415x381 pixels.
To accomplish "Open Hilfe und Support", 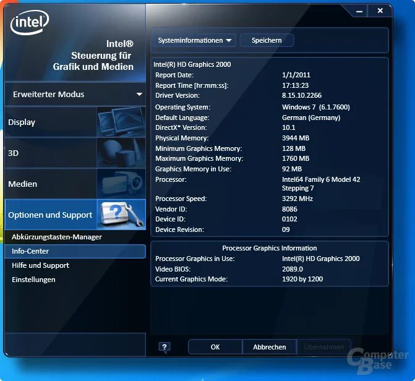I will tap(40, 265).
